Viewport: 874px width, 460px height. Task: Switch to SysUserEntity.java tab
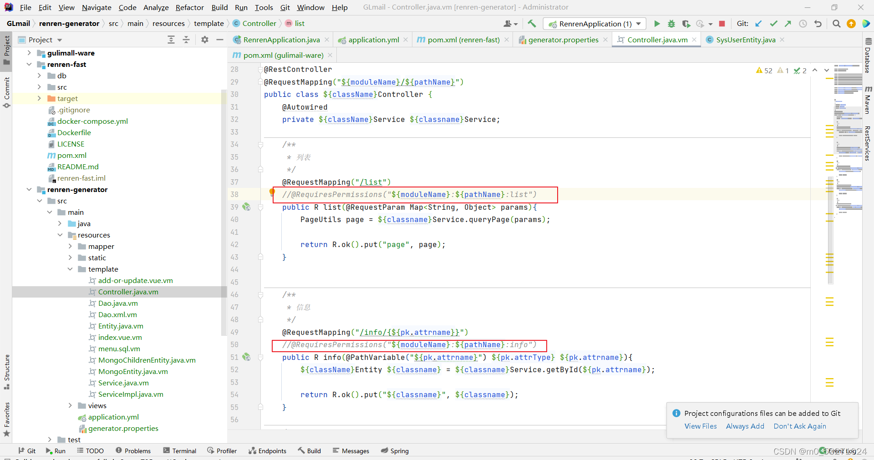tap(746, 40)
